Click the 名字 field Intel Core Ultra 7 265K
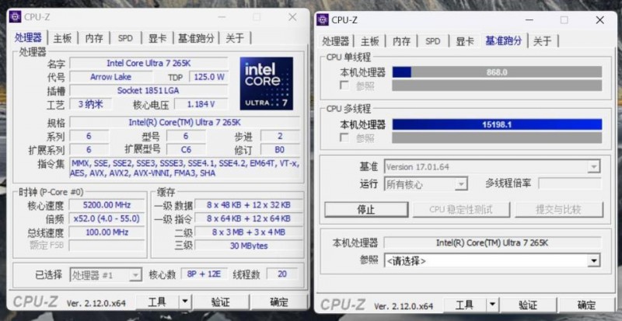 tap(149, 63)
